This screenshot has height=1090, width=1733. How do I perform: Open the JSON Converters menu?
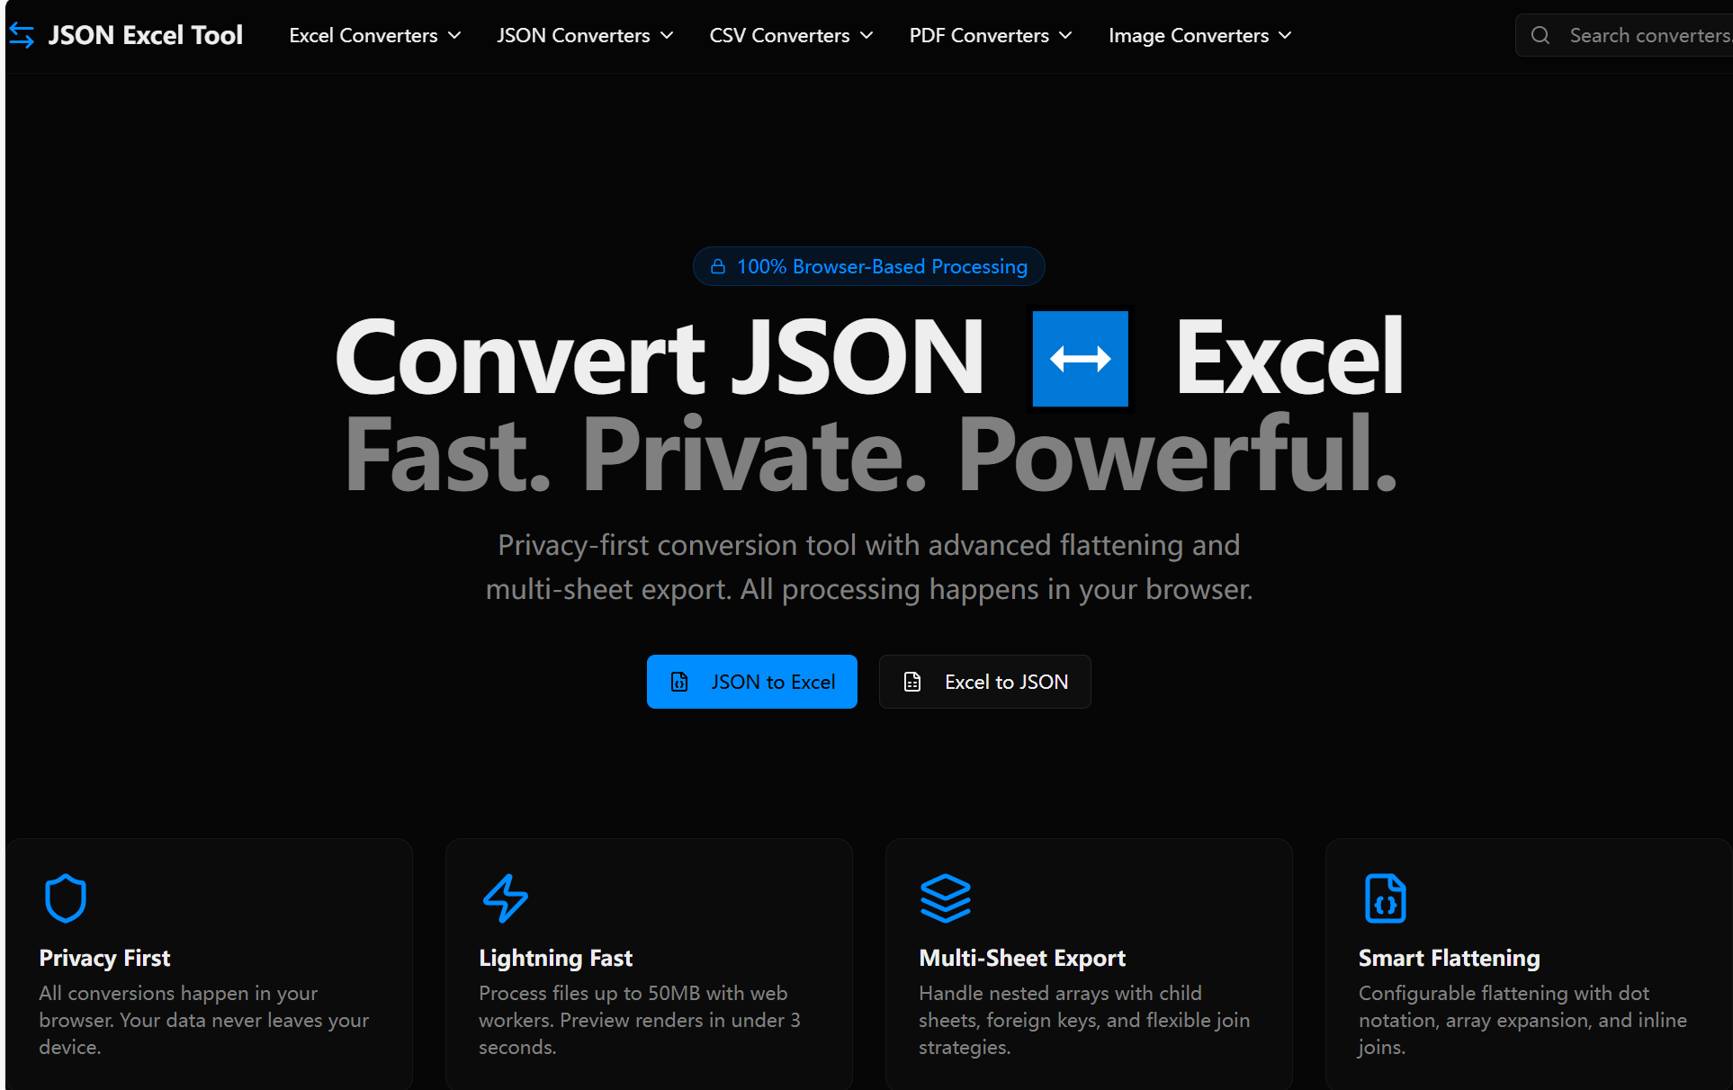585,35
